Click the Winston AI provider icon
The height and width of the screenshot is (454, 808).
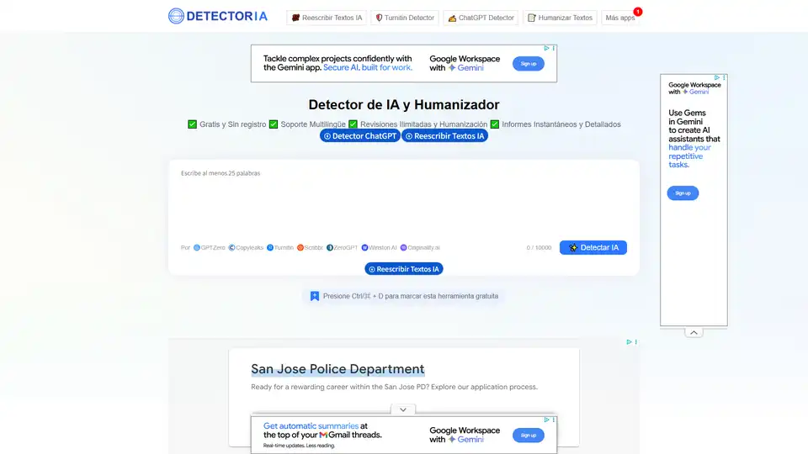pyautogui.click(x=364, y=247)
